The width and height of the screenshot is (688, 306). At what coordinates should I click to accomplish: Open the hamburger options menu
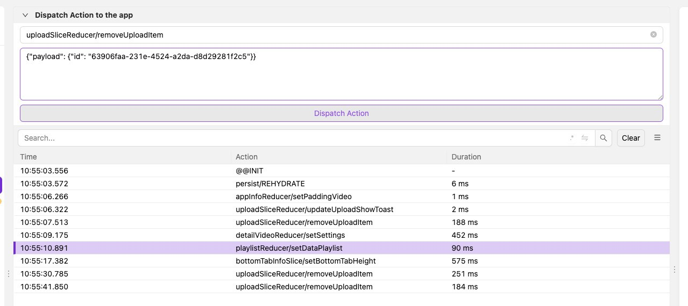657,137
